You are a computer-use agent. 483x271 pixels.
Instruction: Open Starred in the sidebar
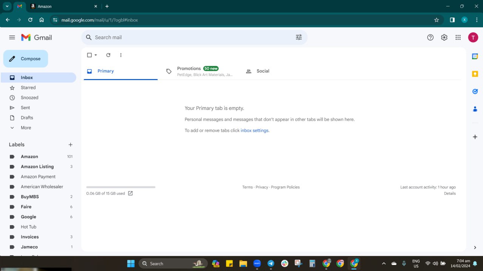click(38, 88)
